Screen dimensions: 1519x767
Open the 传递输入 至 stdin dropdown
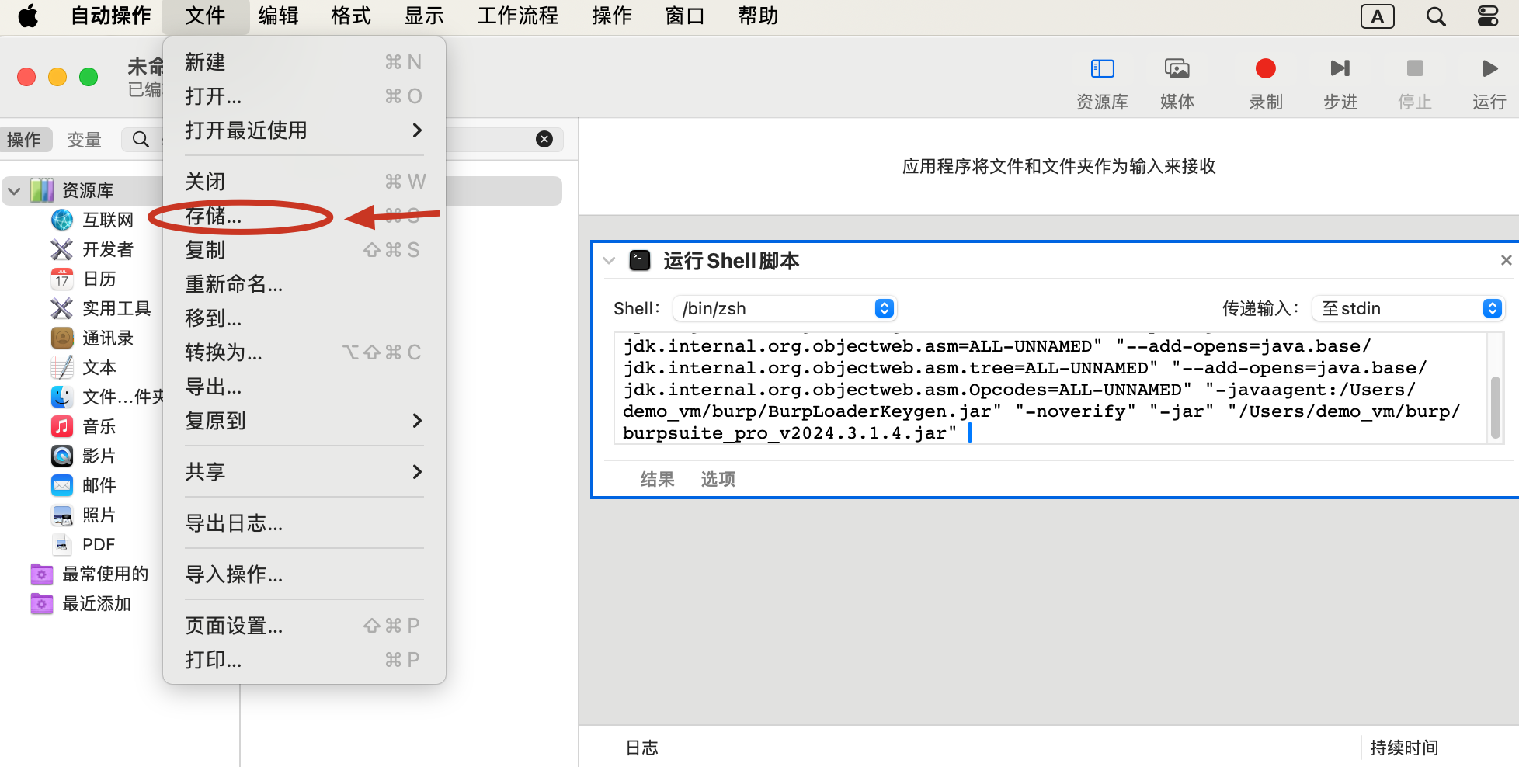point(1408,308)
